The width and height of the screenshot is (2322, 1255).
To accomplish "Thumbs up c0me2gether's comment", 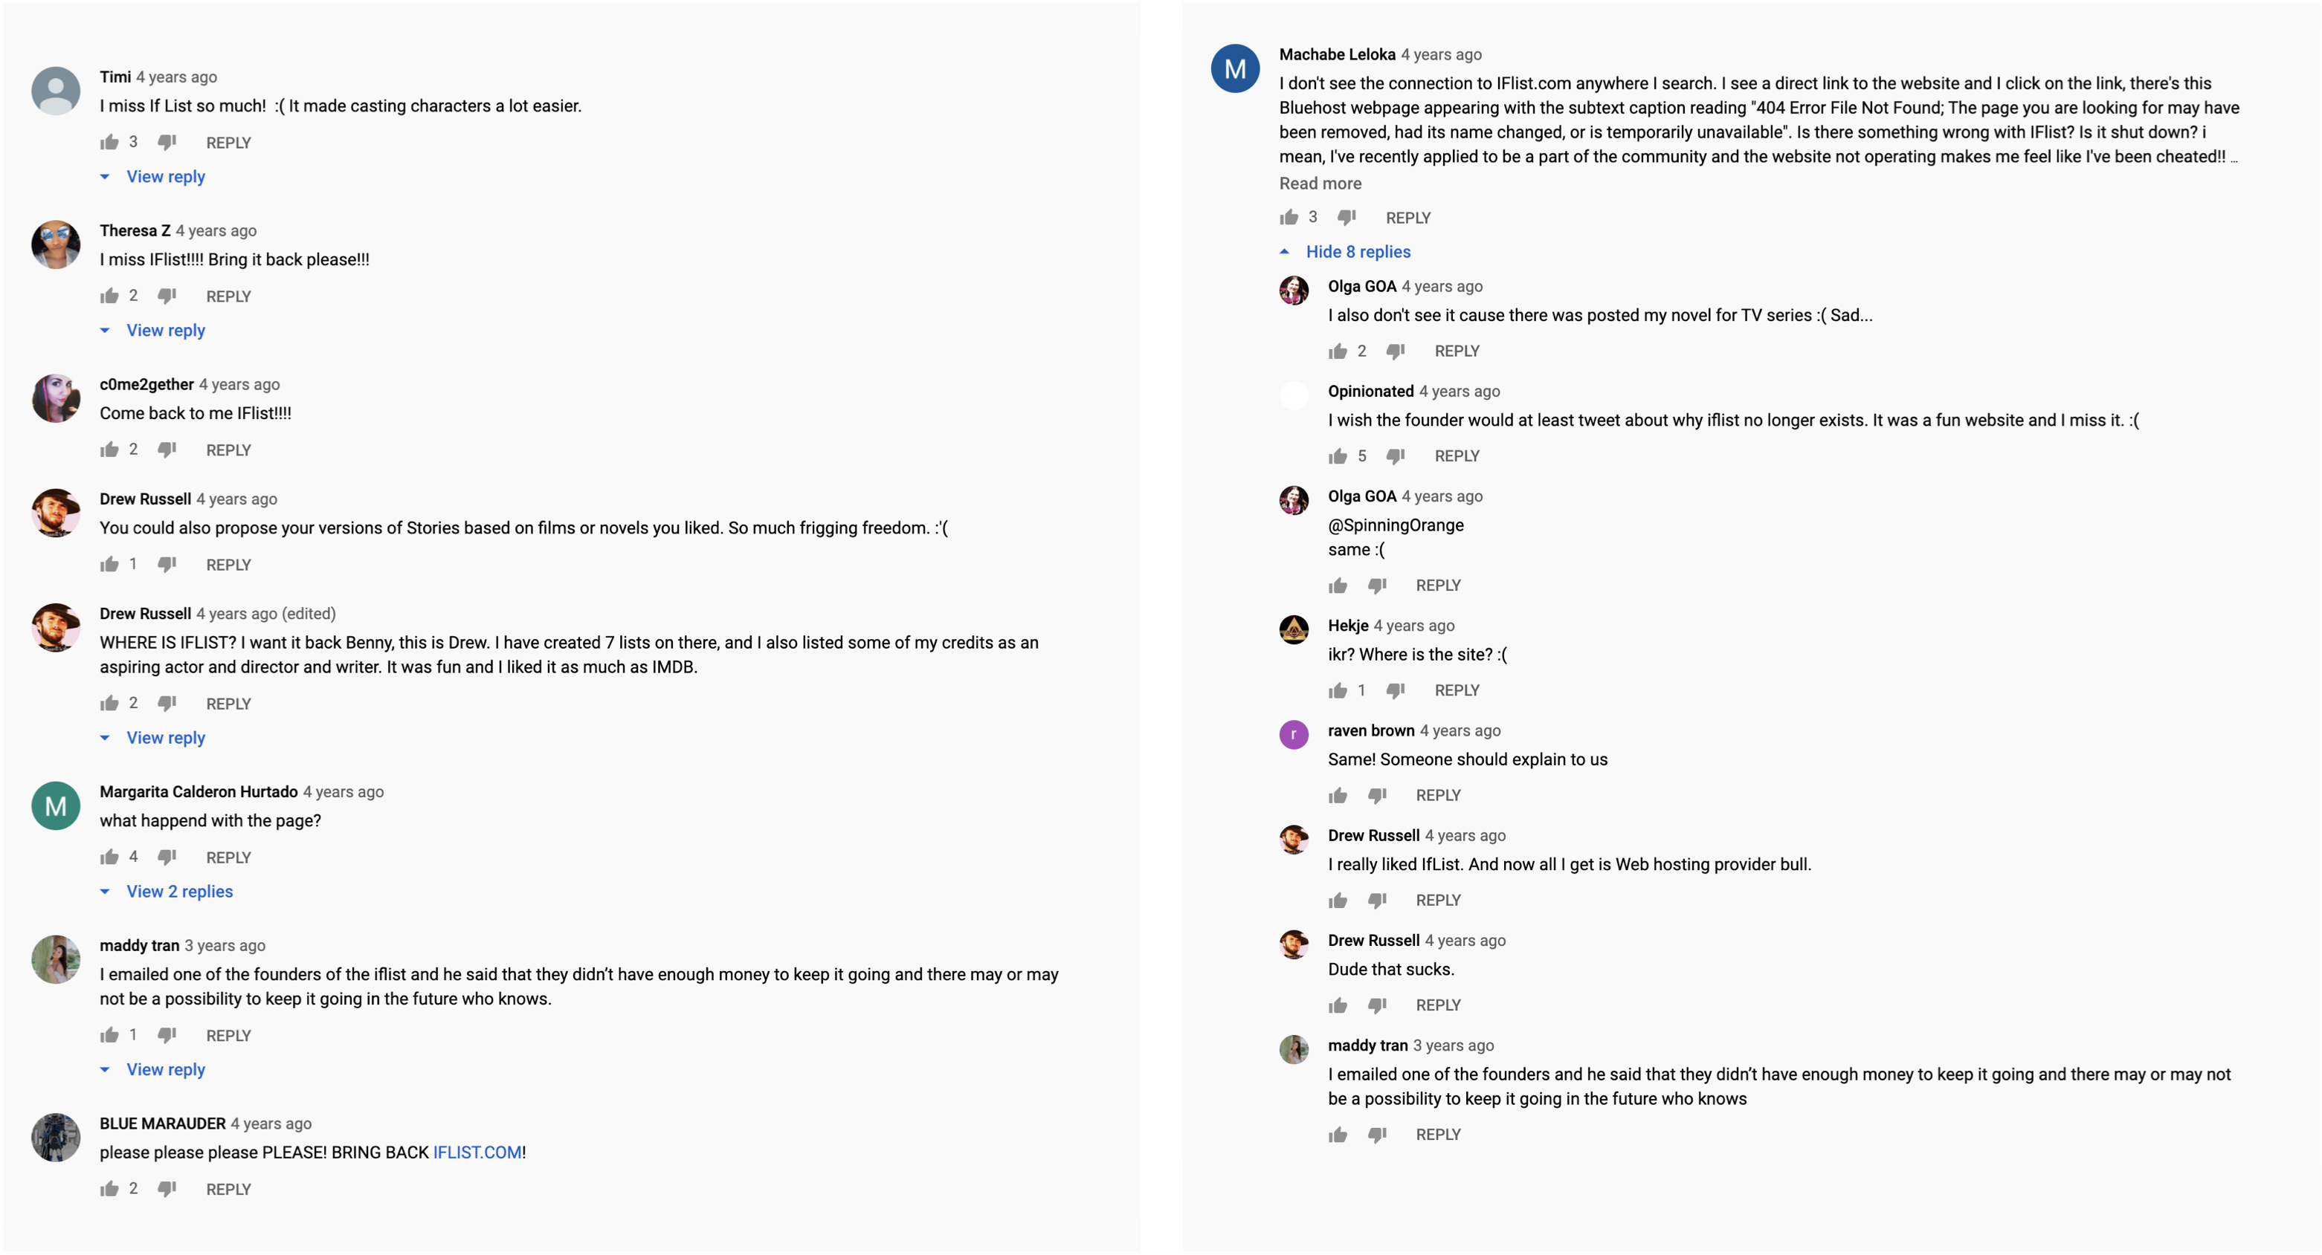I will click(x=110, y=450).
